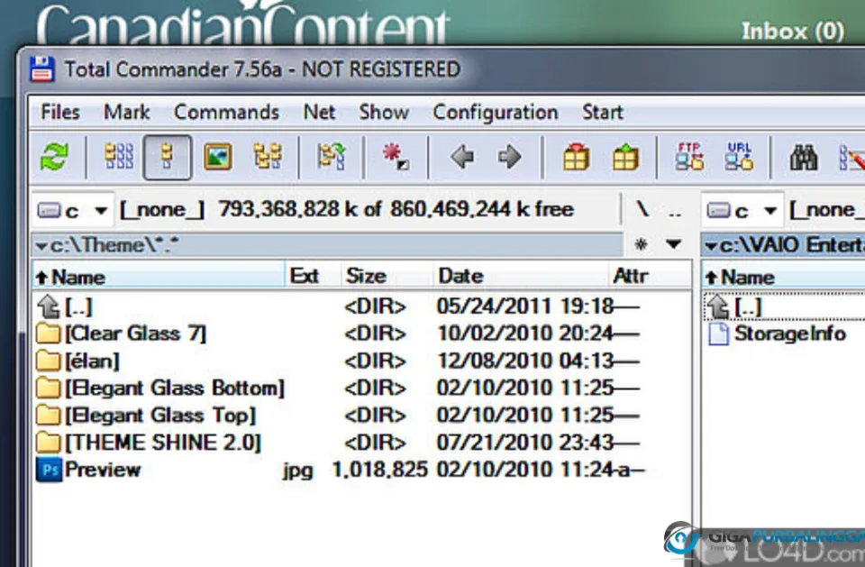This screenshot has height=567, width=865.
Task: Go to parent with double-dot button
Action: coord(675,212)
